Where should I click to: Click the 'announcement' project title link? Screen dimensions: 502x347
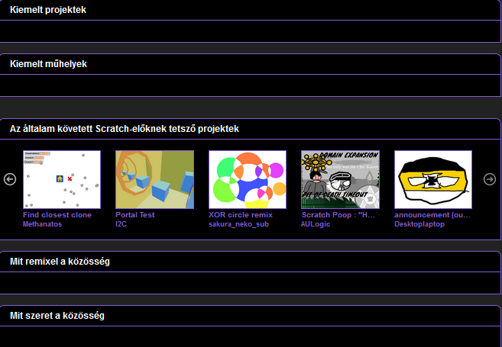(431, 215)
